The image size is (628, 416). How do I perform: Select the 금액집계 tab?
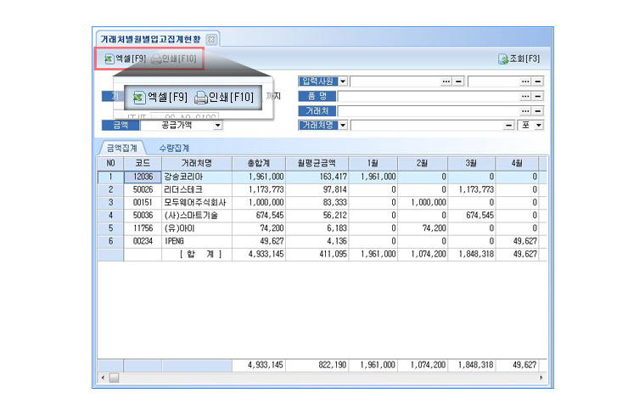coord(121,148)
